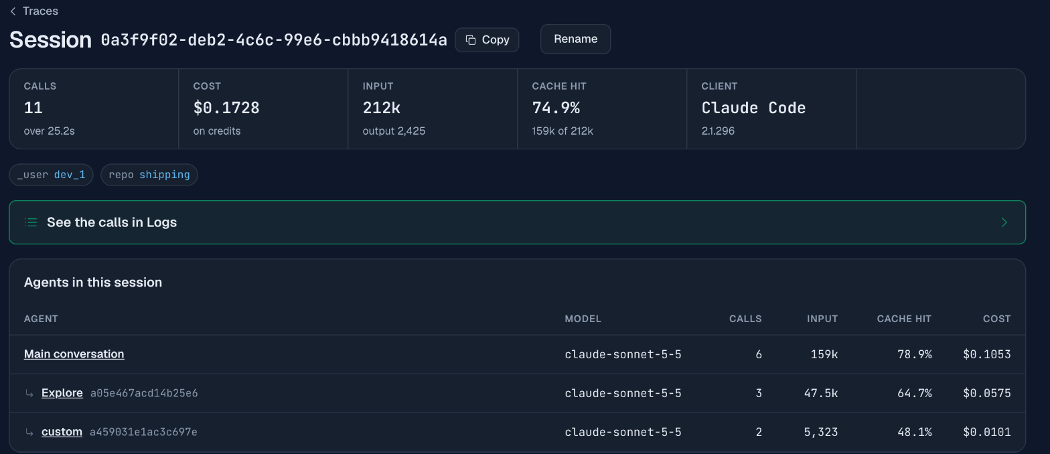The height and width of the screenshot is (454, 1050).
Task: Open the Main conversation agent
Action: point(74,354)
